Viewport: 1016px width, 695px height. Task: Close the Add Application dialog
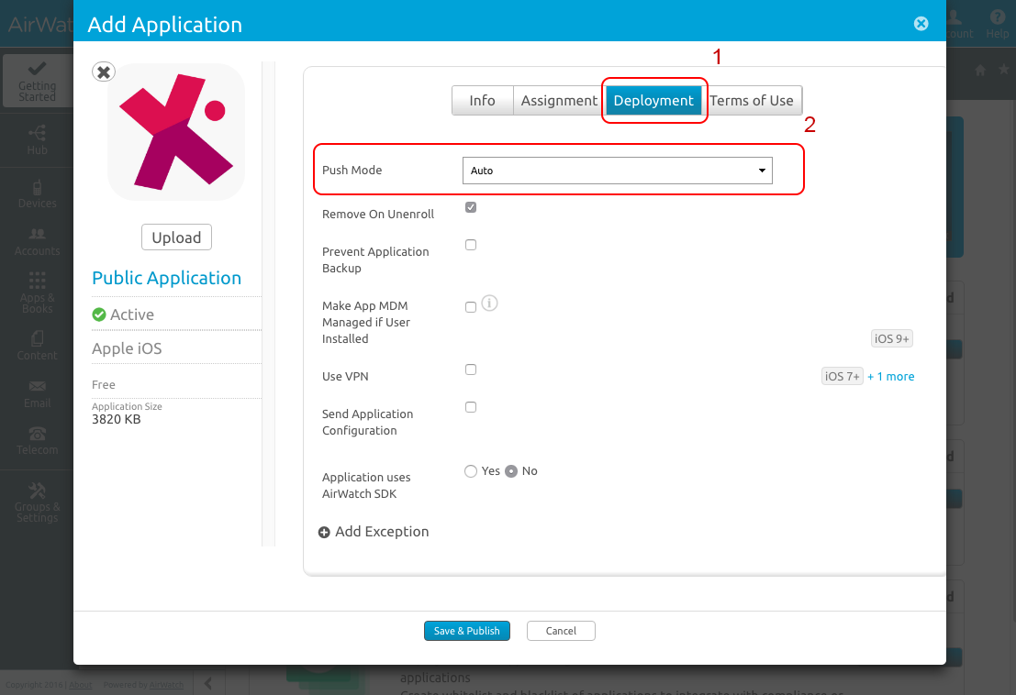(921, 24)
